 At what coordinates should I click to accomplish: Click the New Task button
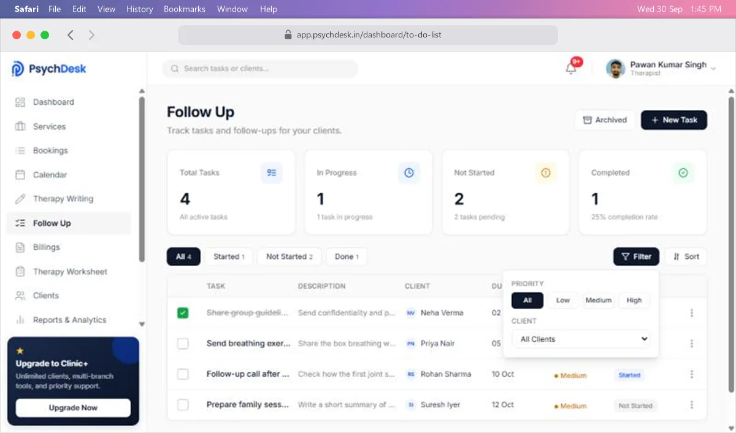pyautogui.click(x=674, y=120)
